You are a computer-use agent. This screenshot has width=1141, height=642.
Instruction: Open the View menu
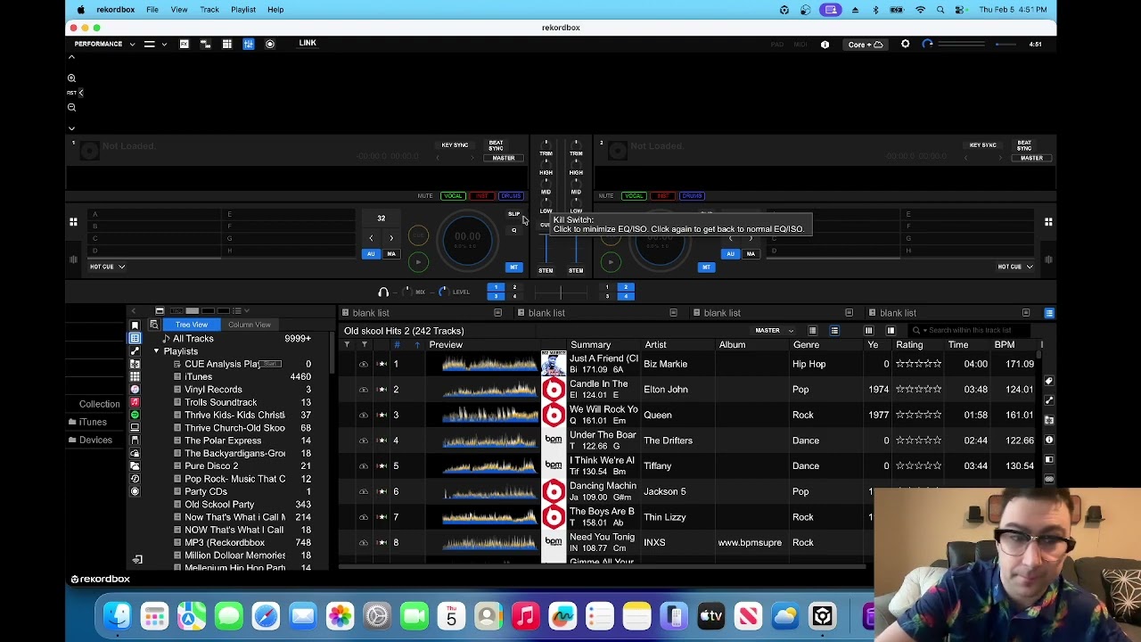coord(179,10)
